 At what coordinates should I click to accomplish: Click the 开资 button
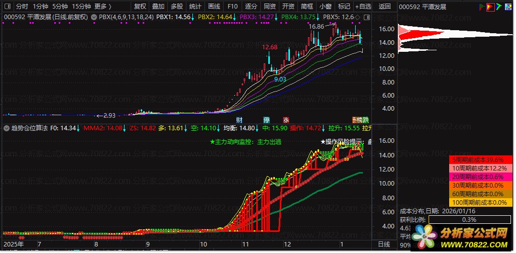288,6
